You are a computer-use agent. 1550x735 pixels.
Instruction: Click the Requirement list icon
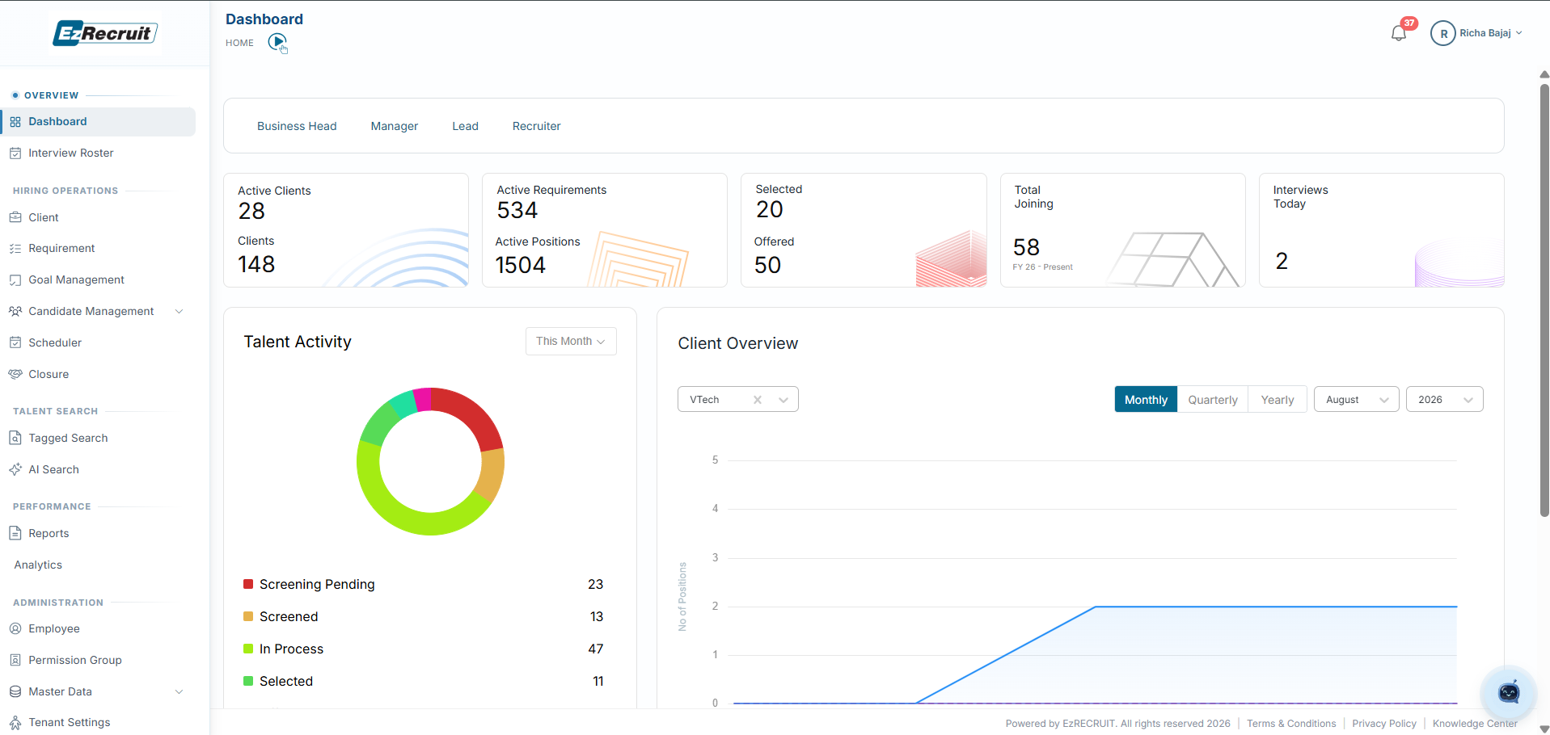tap(15, 249)
